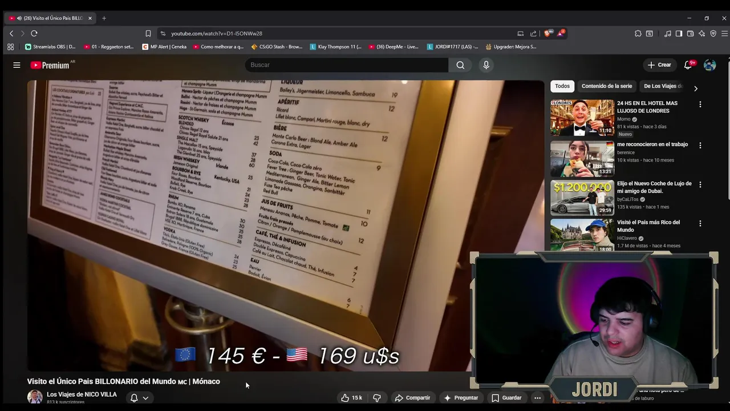Open site settings icon beside the URL
The height and width of the screenshot is (411, 730).
click(x=163, y=34)
